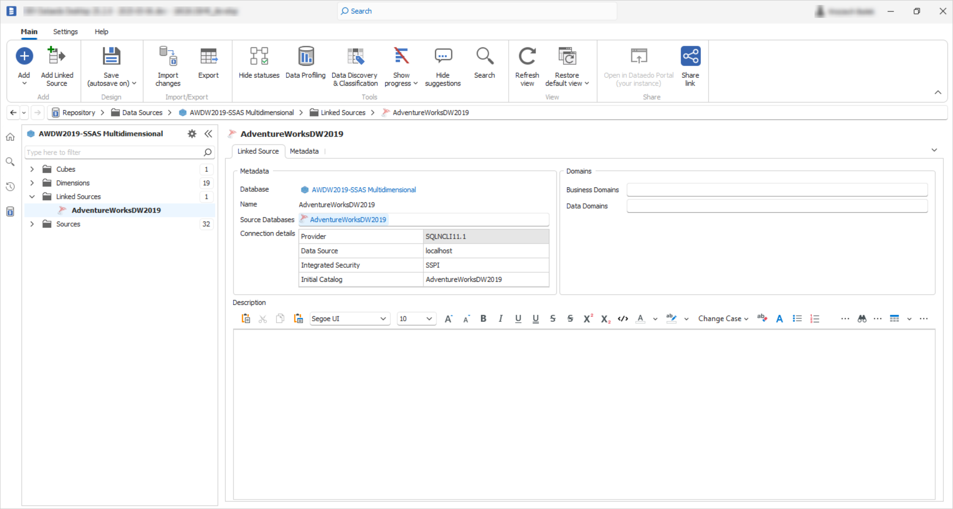
Task: Expand the Cubes folder
Action: pos(32,169)
